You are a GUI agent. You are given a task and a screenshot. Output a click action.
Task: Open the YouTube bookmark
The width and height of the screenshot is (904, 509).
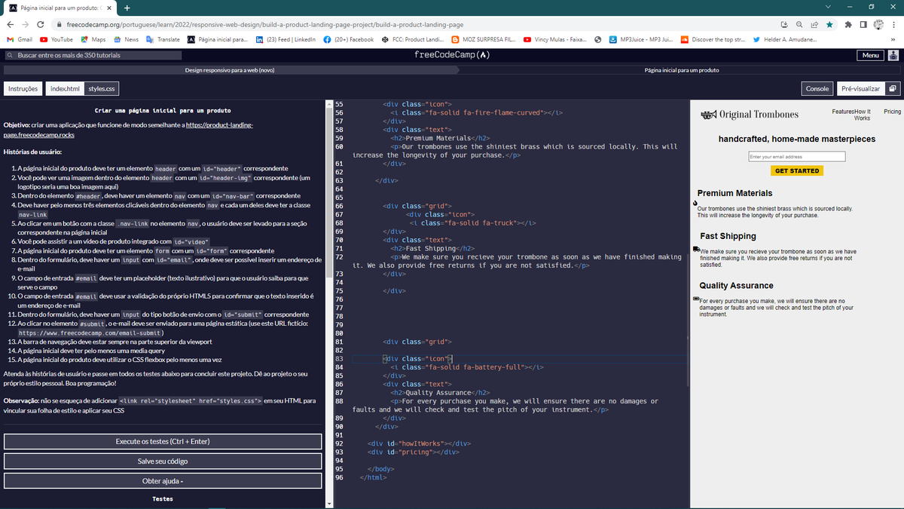(56, 39)
